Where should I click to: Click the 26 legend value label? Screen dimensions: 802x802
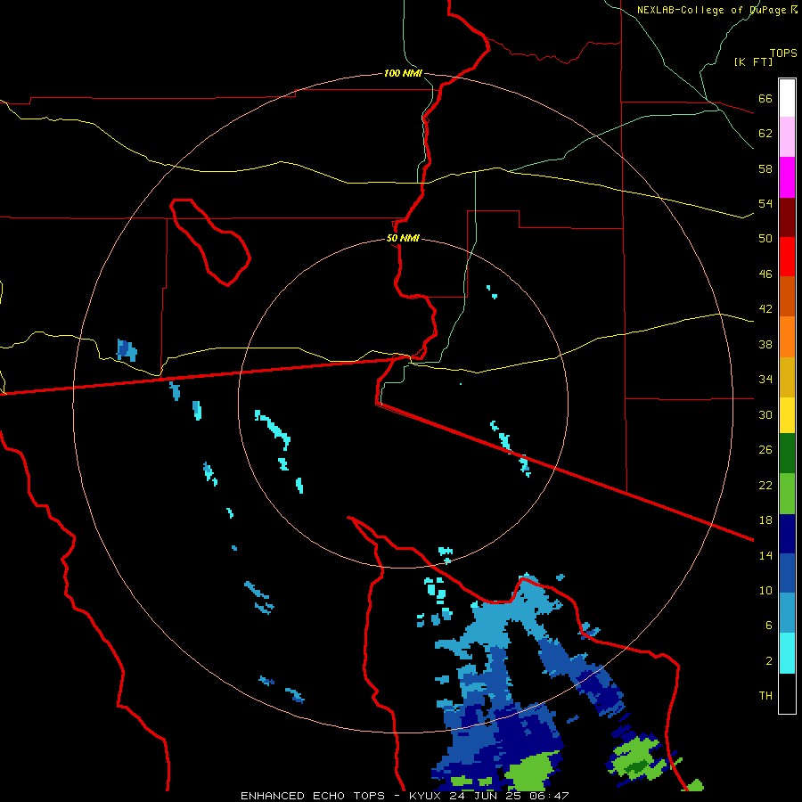(x=765, y=450)
